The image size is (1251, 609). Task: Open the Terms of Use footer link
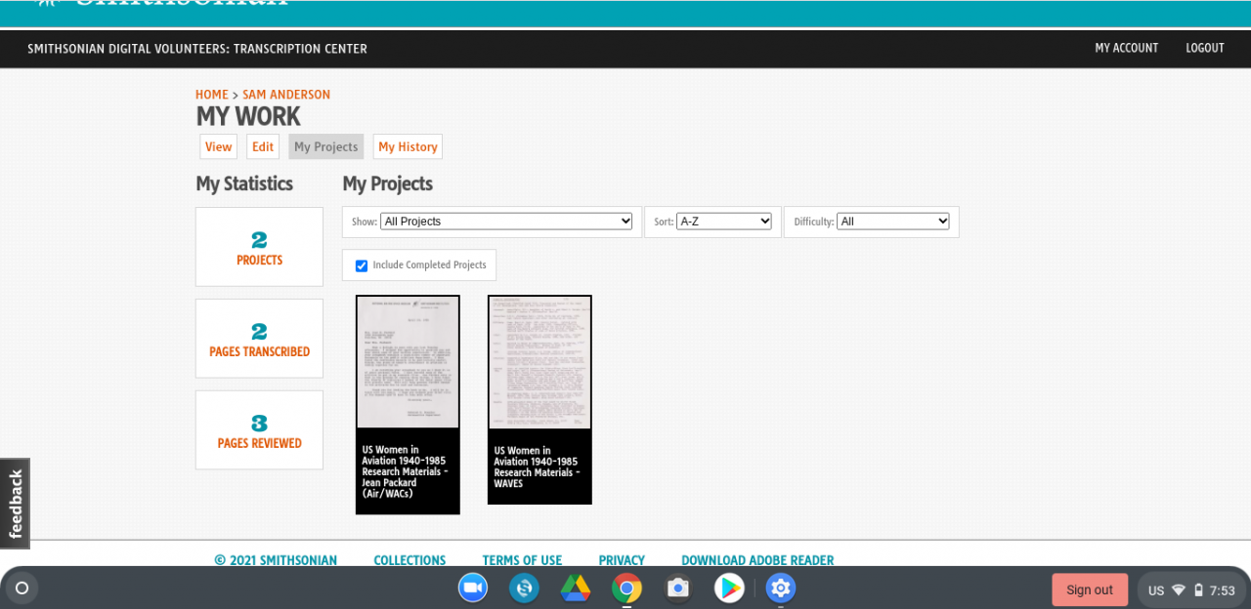click(522, 560)
